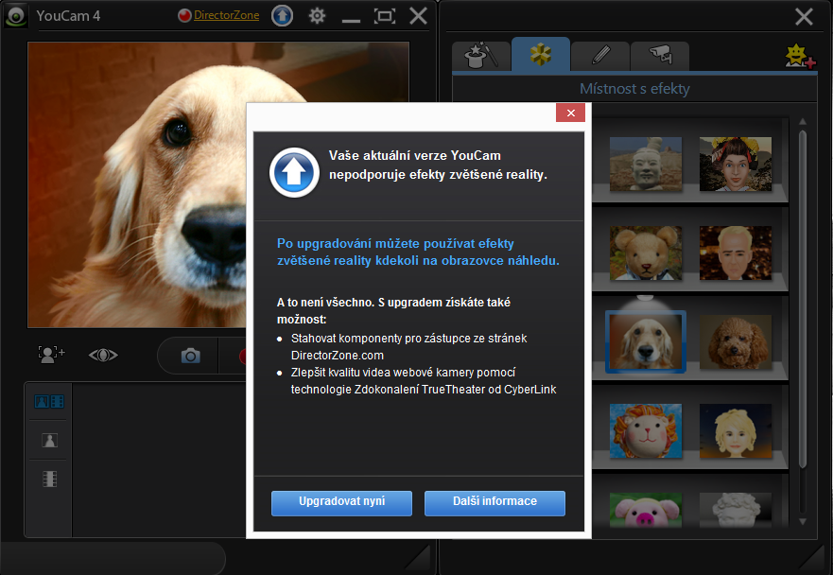
Task: Filter library to videos only
Action: click(x=48, y=479)
